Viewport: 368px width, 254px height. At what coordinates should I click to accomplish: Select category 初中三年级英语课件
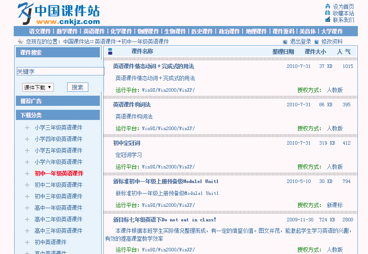[58, 197]
